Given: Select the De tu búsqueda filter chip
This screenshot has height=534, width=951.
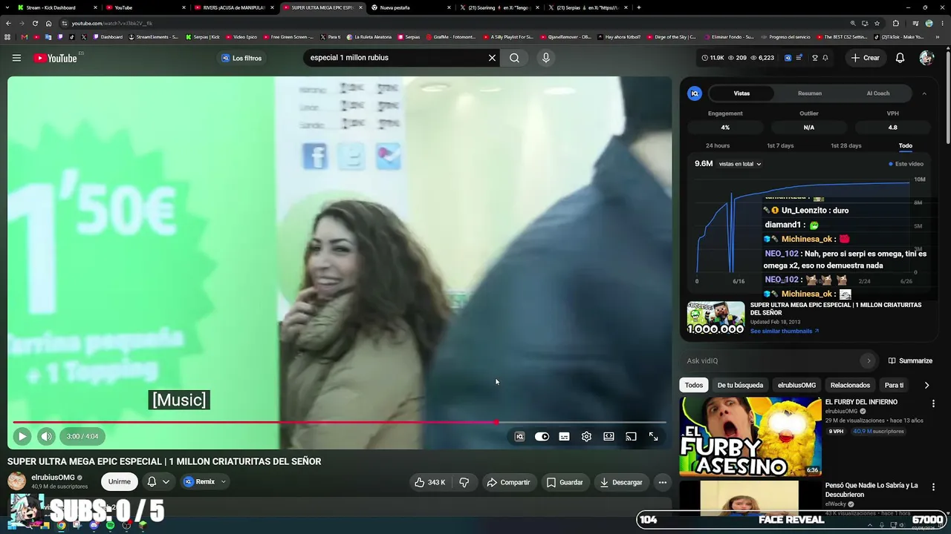Looking at the screenshot, I should 740,385.
